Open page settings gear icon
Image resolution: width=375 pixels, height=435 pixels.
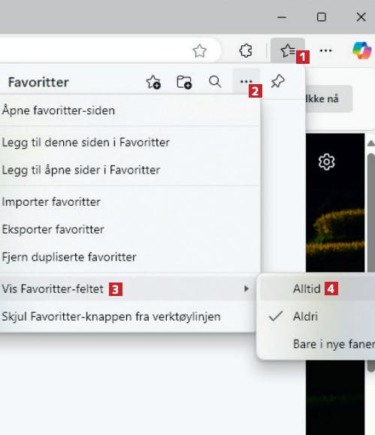click(x=326, y=162)
